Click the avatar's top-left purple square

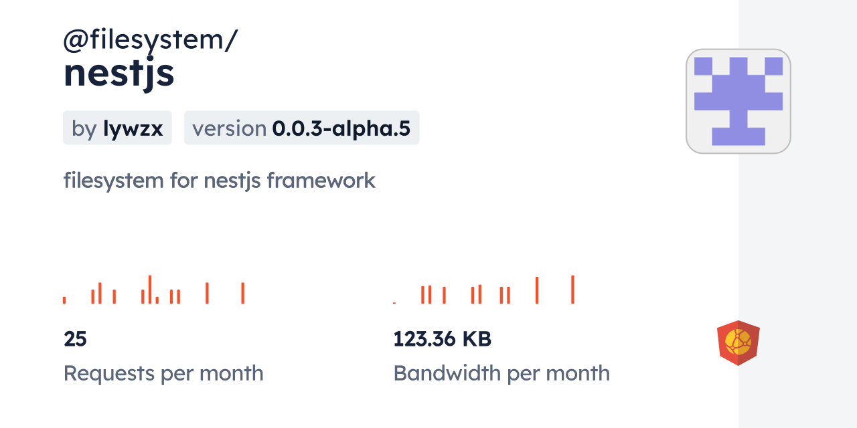[703, 66]
